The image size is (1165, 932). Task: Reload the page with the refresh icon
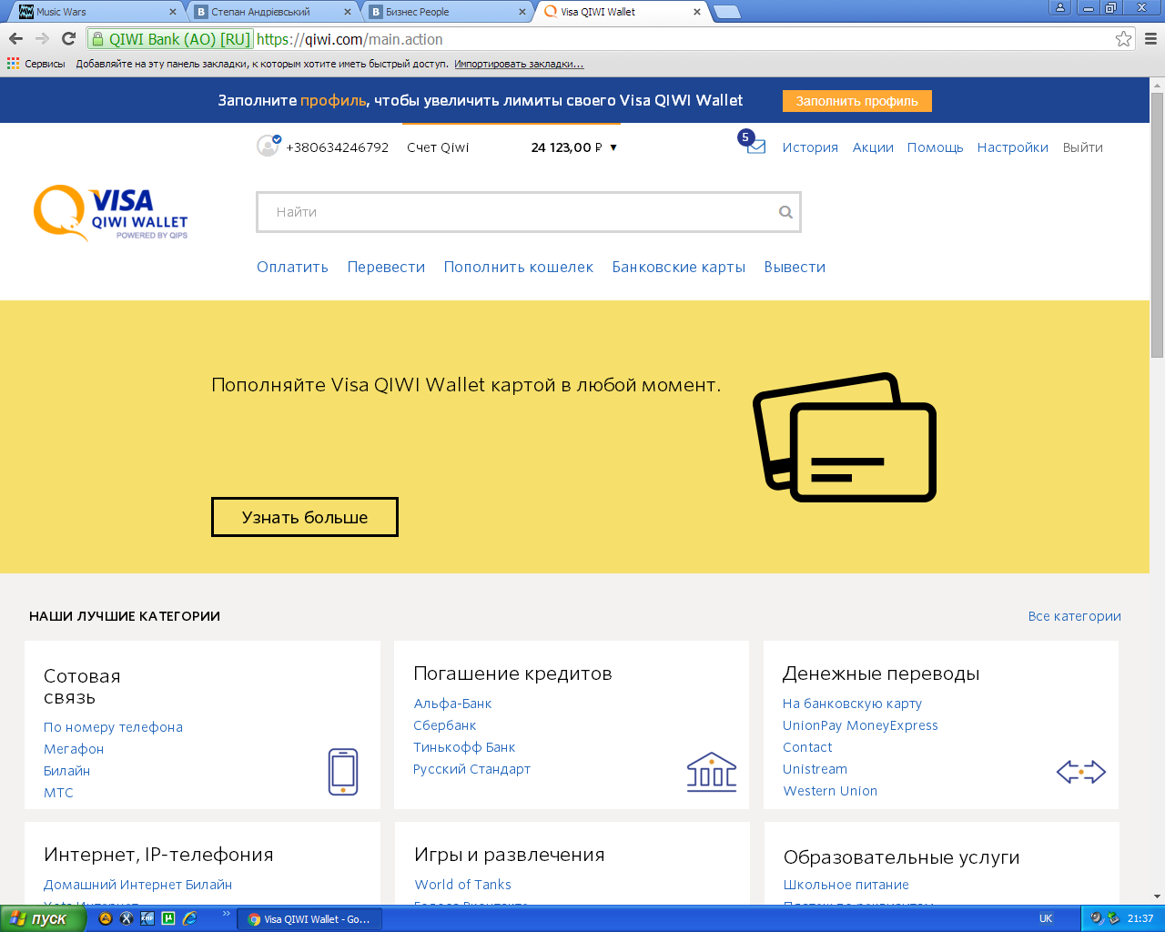click(68, 39)
